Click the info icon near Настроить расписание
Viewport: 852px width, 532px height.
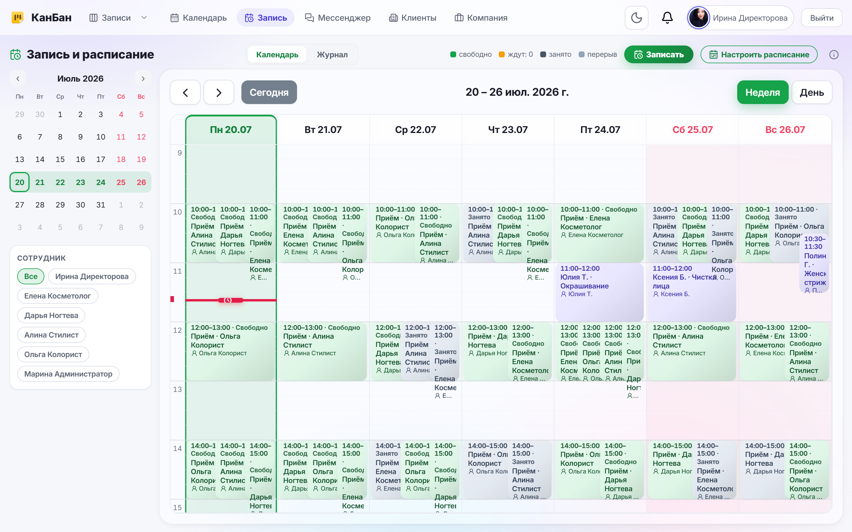coord(834,55)
